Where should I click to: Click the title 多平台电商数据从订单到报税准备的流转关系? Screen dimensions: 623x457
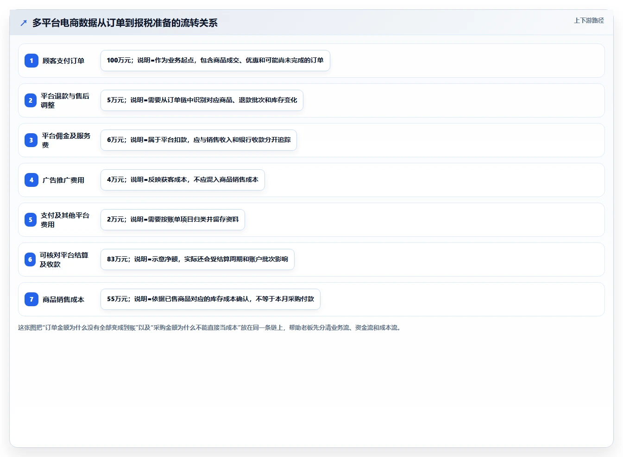[x=125, y=23]
